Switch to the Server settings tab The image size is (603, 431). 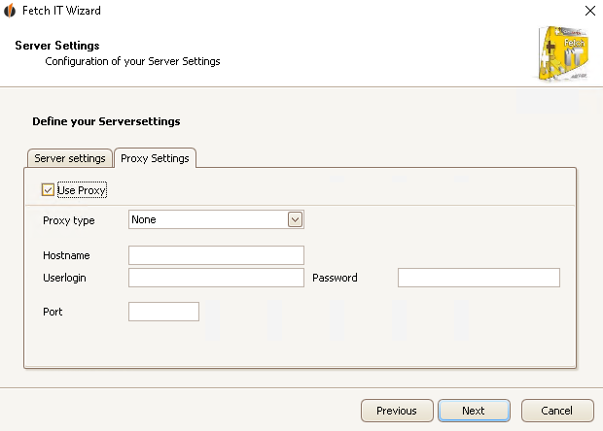coord(70,158)
